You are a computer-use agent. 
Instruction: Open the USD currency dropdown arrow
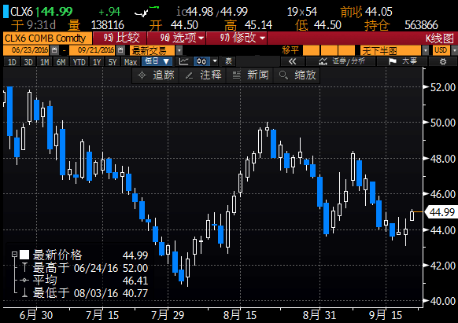coord(454,50)
